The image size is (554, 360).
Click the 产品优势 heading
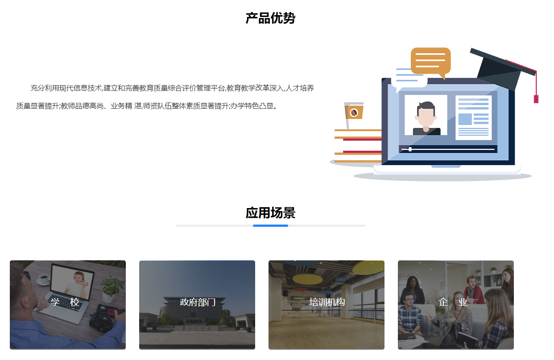pyautogui.click(x=270, y=18)
